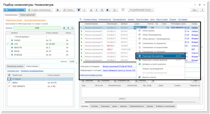Switch to the Поиск запчастей tab

[28, 14]
